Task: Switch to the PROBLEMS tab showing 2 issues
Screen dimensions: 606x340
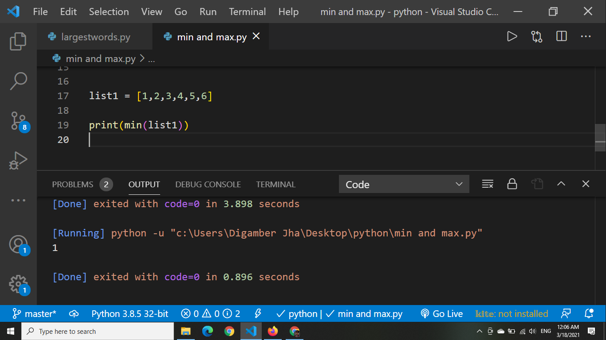Action: pos(74,184)
